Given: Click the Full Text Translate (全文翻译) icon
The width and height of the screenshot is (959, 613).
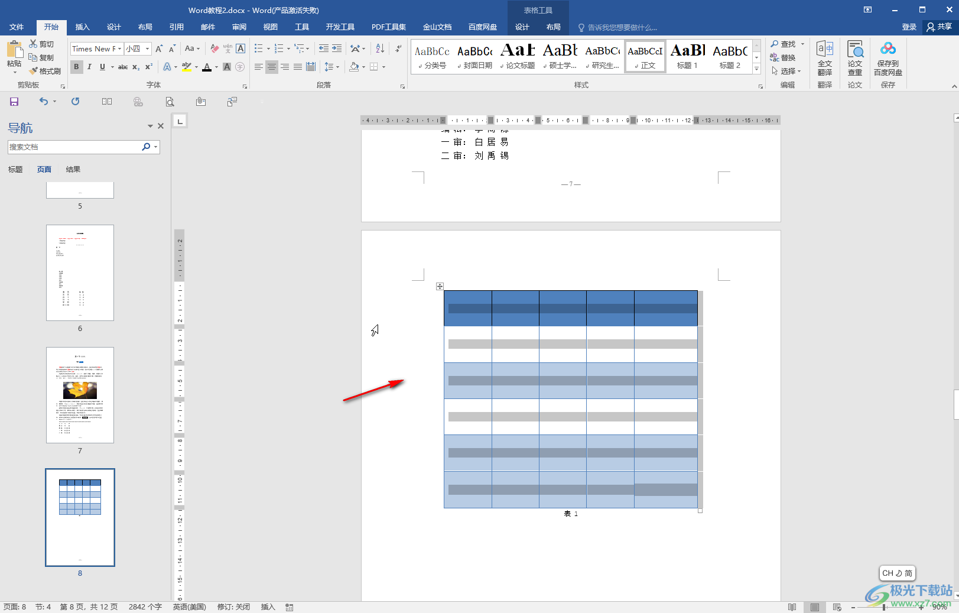Looking at the screenshot, I should pos(825,59).
